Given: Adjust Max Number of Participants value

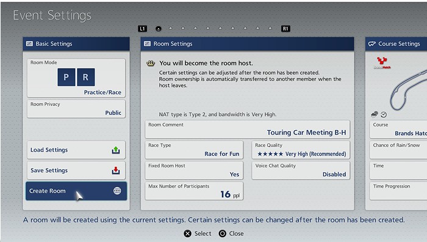Looking at the screenshot, I should point(194,191).
